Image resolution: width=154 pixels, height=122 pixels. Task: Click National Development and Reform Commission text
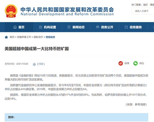(67, 14)
